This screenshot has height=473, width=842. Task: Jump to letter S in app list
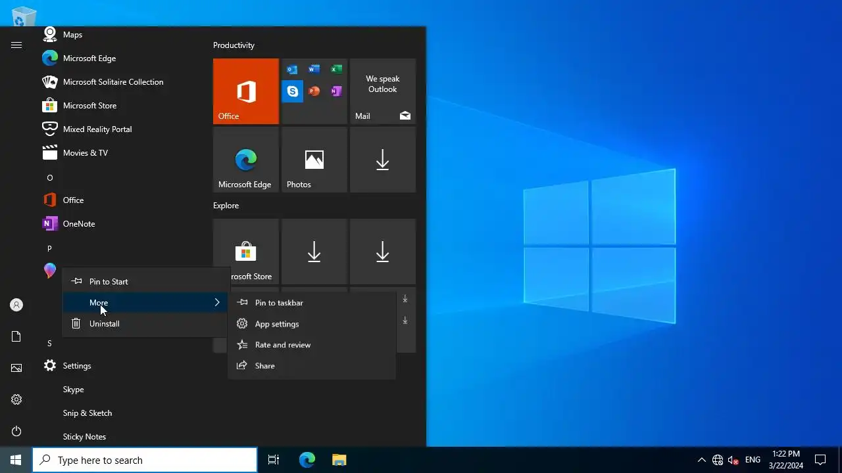click(49, 343)
